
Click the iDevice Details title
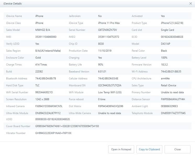point(13,4)
